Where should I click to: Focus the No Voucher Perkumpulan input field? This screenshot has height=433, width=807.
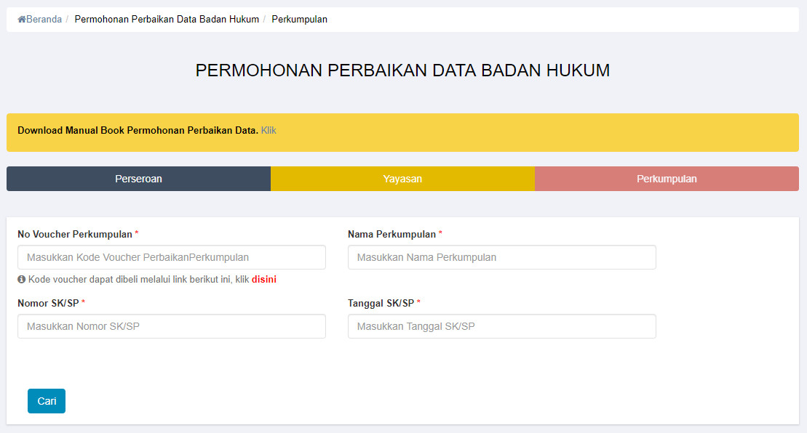tap(172, 257)
